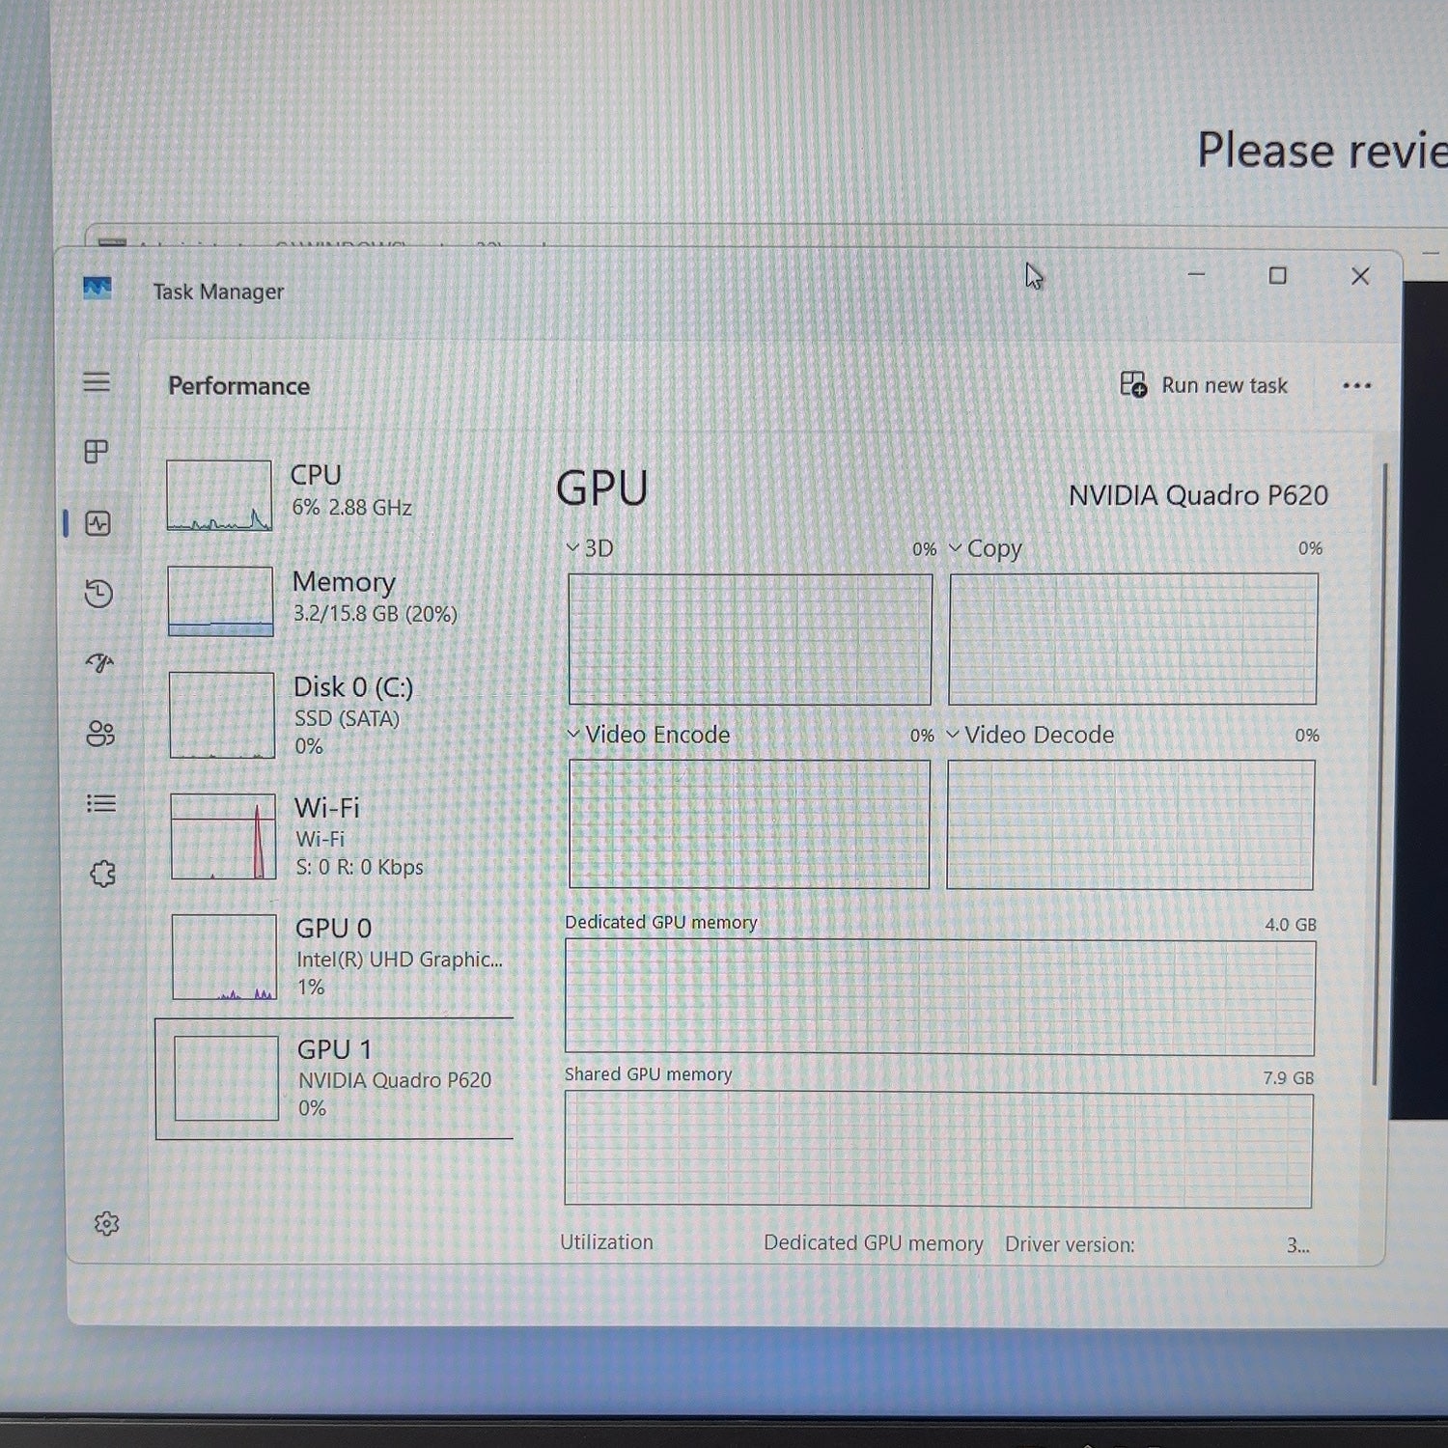Minimize the Task Manager window
This screenshot has height=1448, width=1448.
1196,275
